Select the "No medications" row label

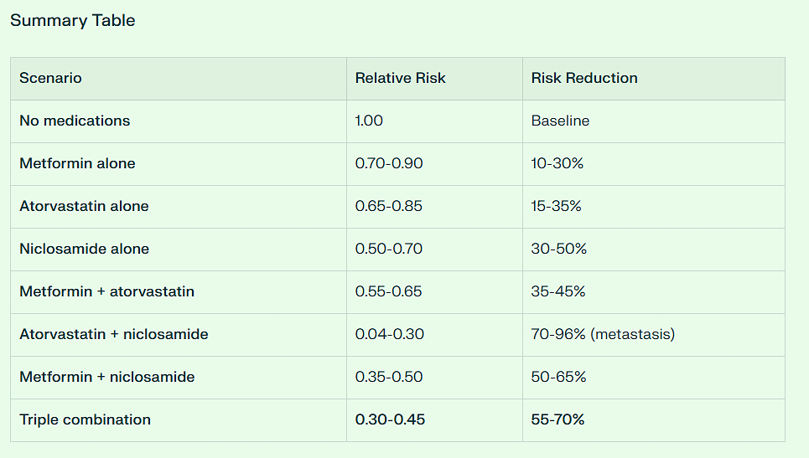75,121
